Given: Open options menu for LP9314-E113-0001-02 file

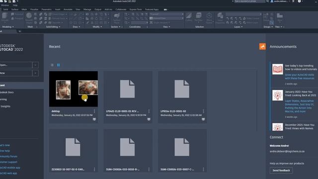Looking at the screenshot, I should 203,111.
